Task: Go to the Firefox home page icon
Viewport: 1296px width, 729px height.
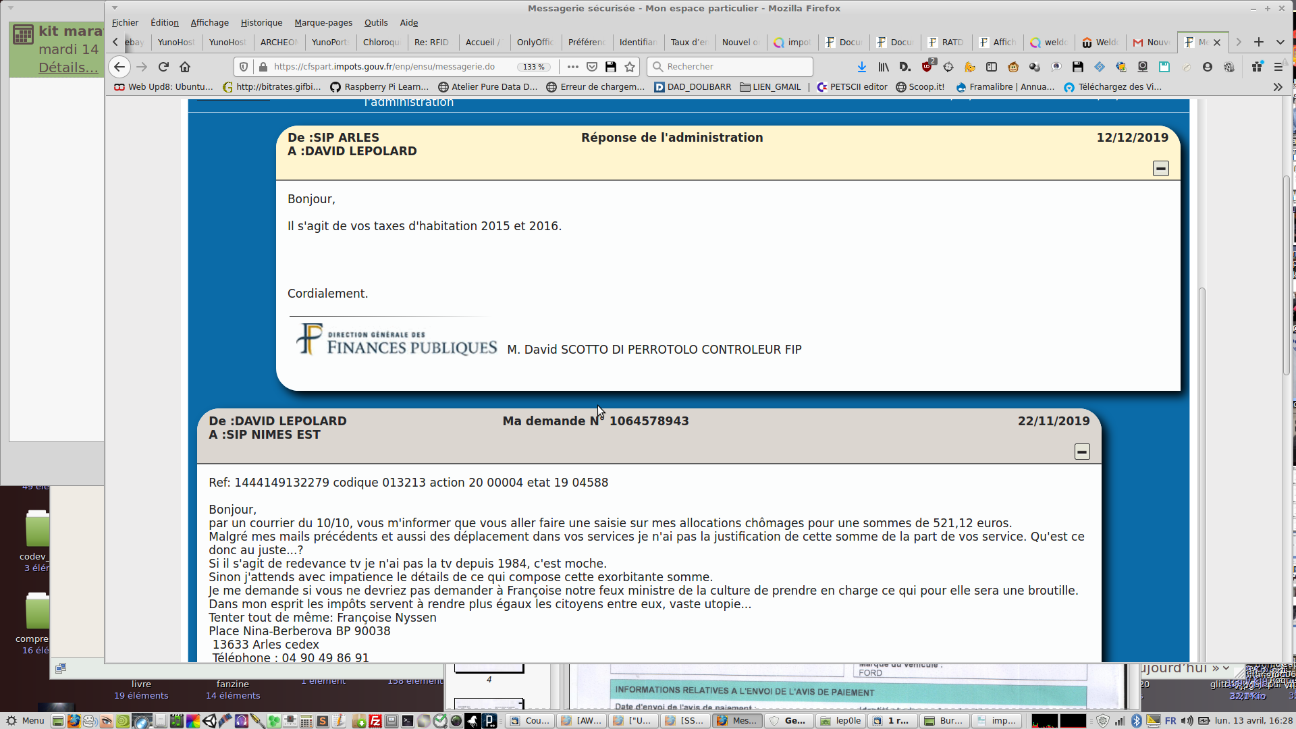Action: (185, 67)
